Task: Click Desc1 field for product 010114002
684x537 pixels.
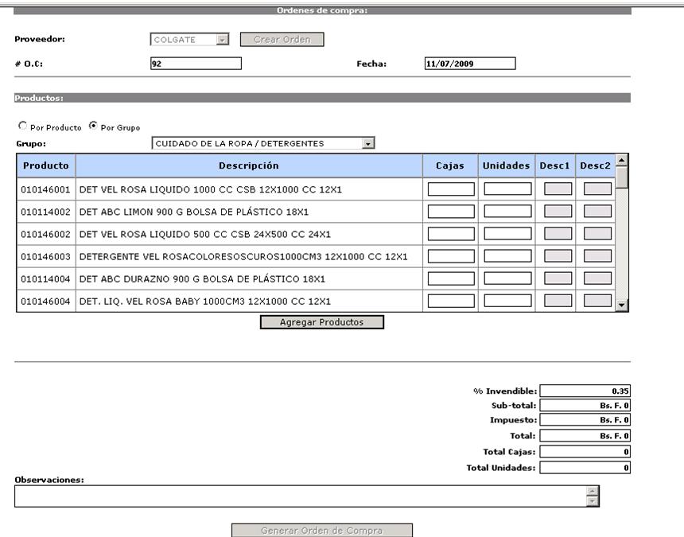Action: [558, 212]
